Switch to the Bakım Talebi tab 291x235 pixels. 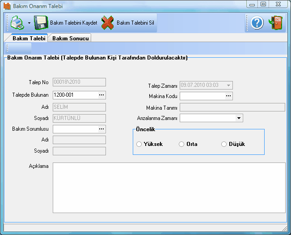(x=29, y=38)
